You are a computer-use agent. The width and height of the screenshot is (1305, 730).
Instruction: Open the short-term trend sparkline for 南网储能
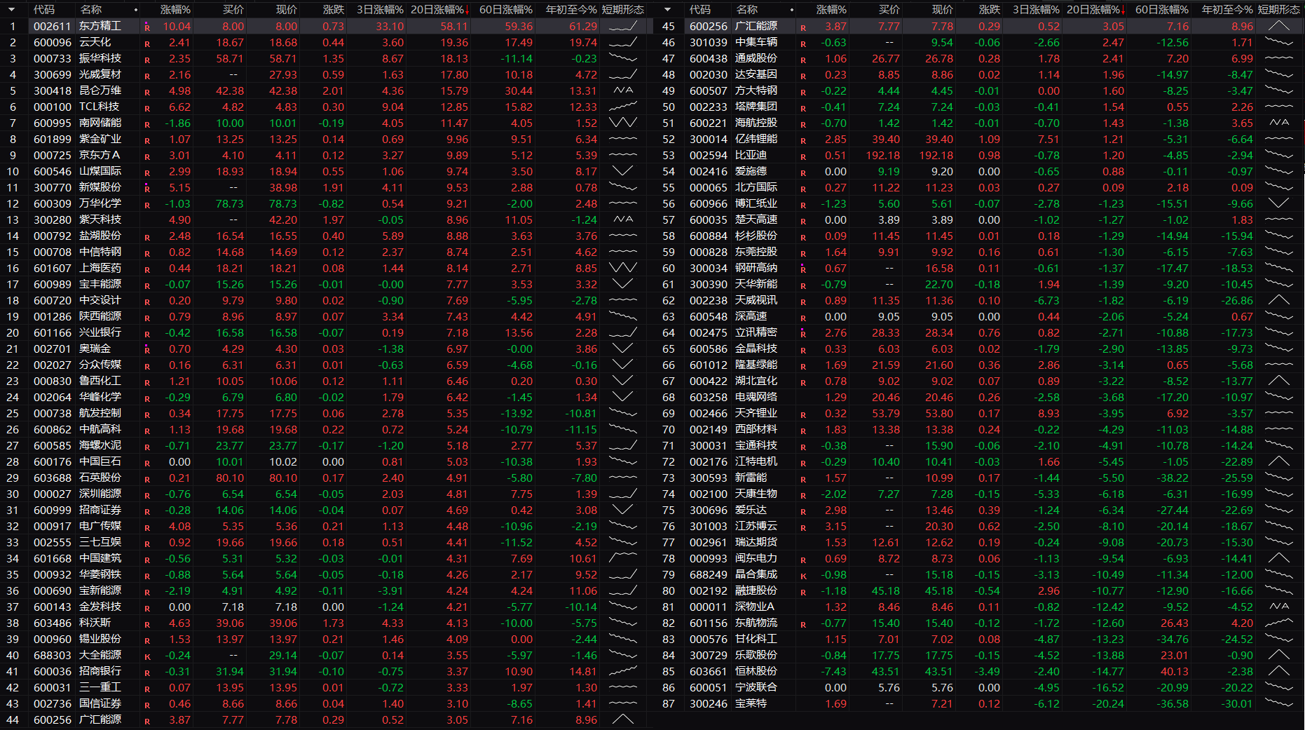click(623, 123)
